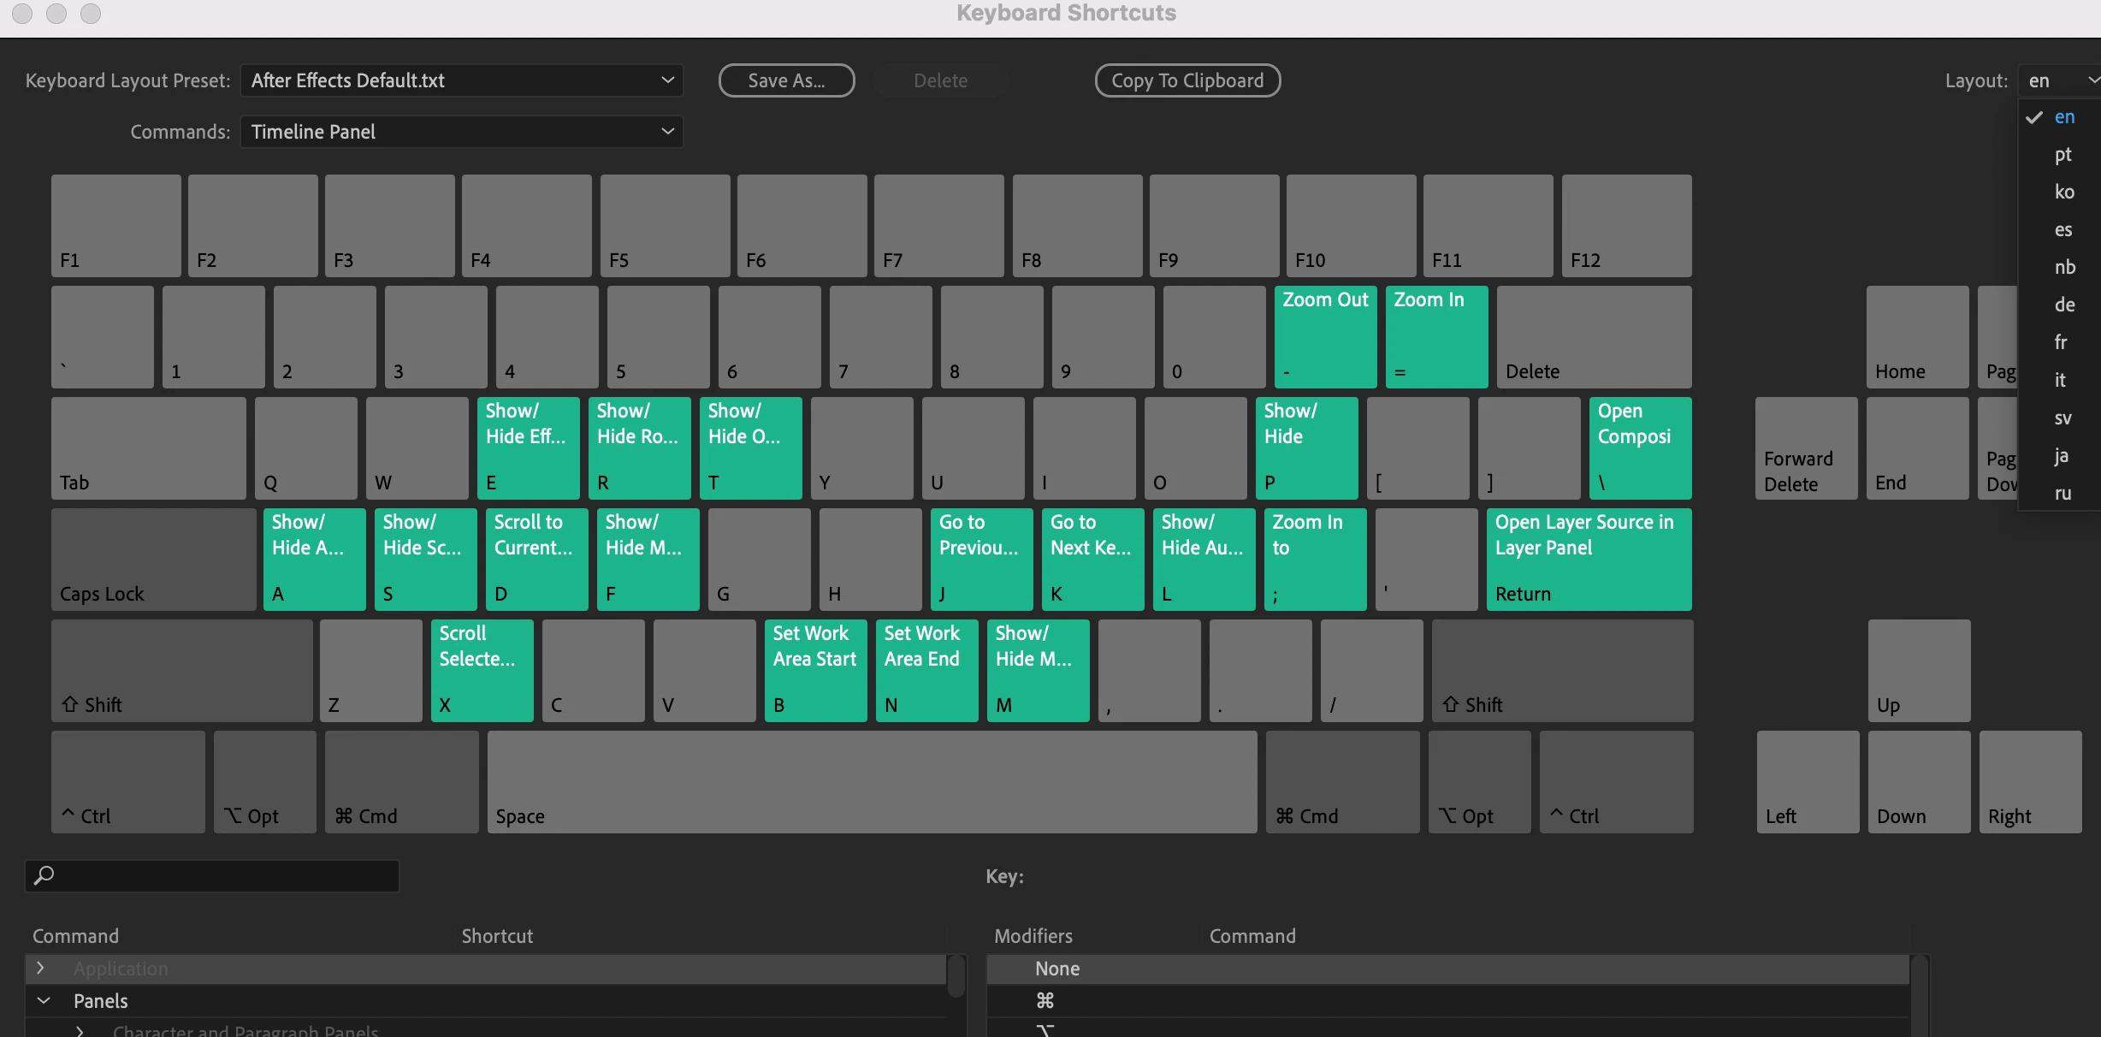Choose the 'ja' layout option
The height and width of the screenshot is (1037, 2101).
[2062, 455]
